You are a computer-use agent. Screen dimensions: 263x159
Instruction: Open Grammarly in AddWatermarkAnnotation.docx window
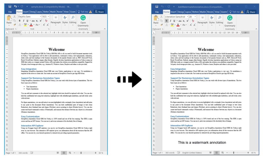230,20
